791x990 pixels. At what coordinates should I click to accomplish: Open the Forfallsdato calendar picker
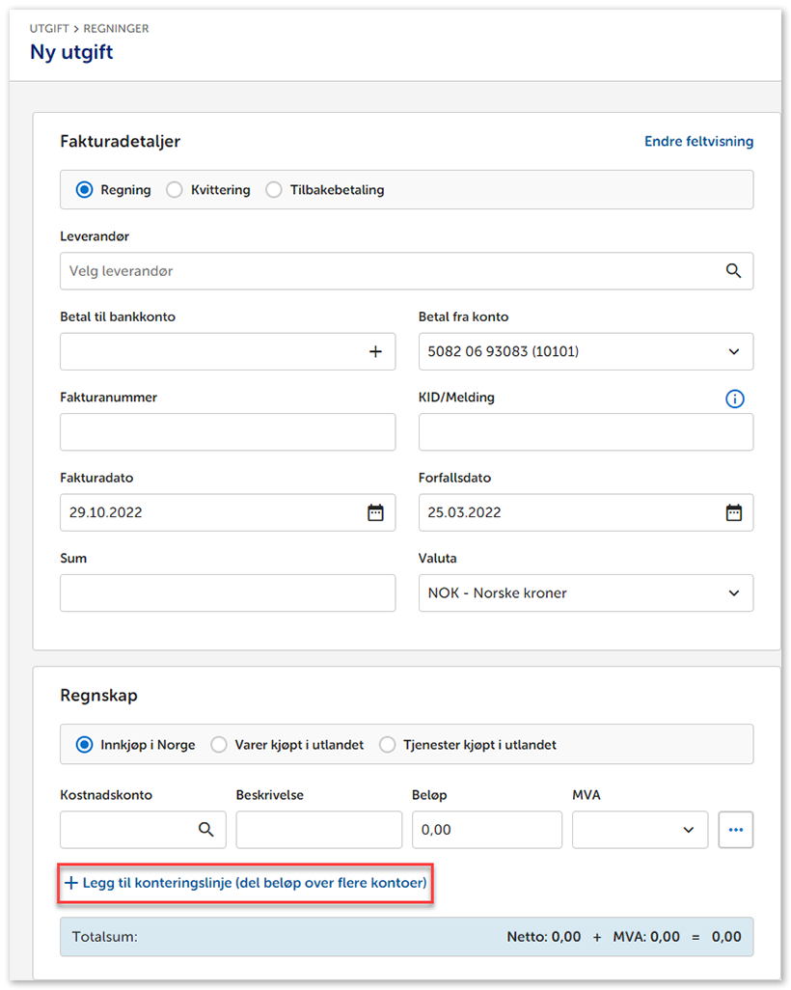click(734, 513)
